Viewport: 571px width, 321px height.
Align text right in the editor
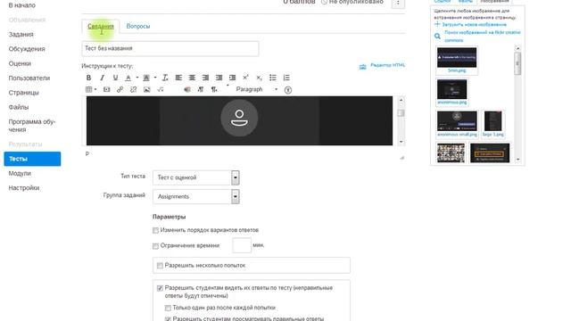(x=205, y=78)
